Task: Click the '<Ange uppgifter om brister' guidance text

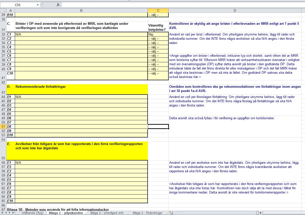Action: coord(234,66)
